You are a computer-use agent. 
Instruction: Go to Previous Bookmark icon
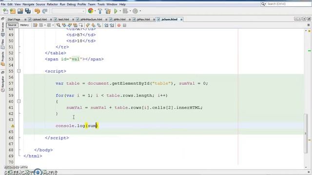pos(88,25)
